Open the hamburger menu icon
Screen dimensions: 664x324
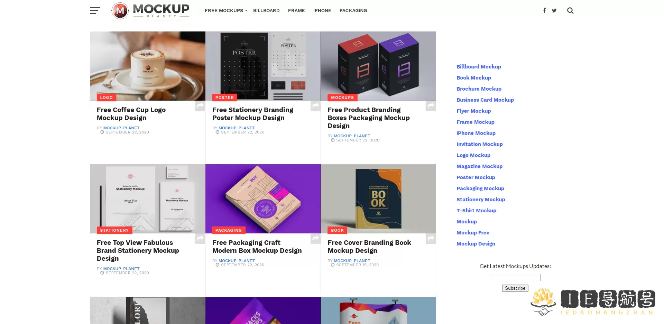coord(95,11)
